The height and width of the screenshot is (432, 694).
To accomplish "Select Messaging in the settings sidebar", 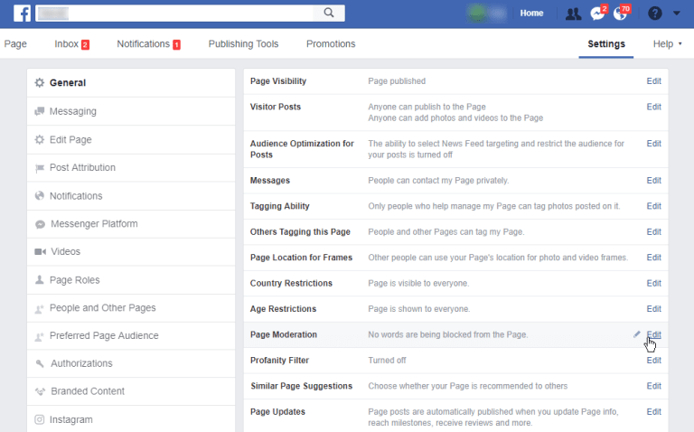I will pyautogui.click(x=72, y=111).
